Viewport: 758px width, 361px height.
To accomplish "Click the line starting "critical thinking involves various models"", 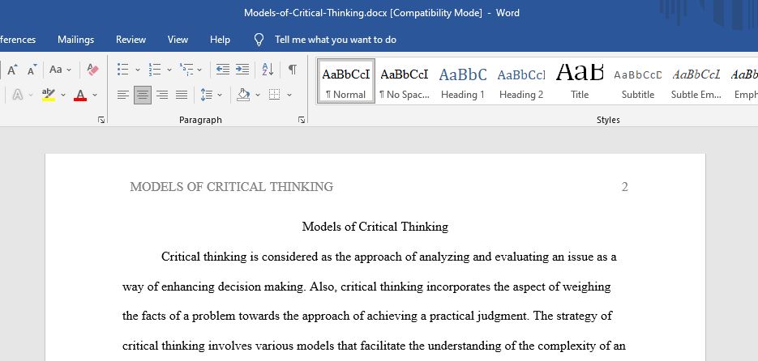I will [375, 346].
